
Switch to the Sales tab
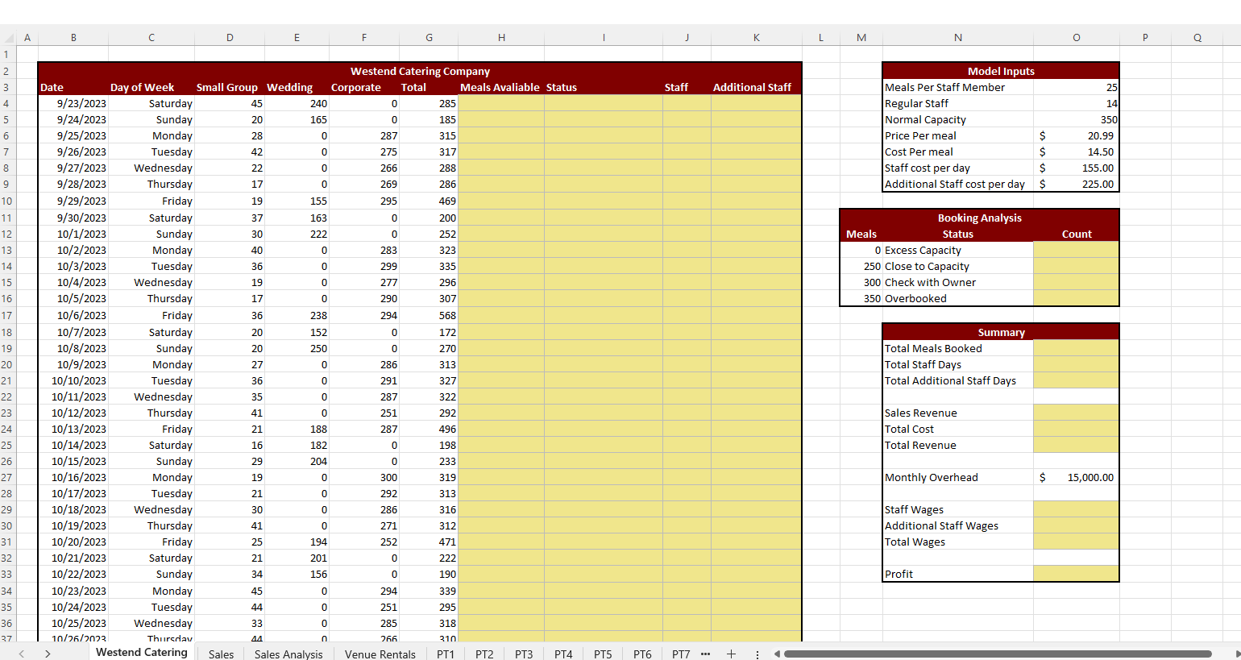click(221, 654)
